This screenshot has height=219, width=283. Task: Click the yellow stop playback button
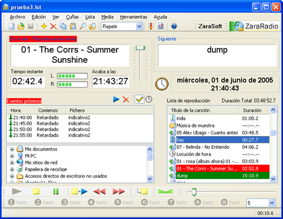(x=36, y=191)
